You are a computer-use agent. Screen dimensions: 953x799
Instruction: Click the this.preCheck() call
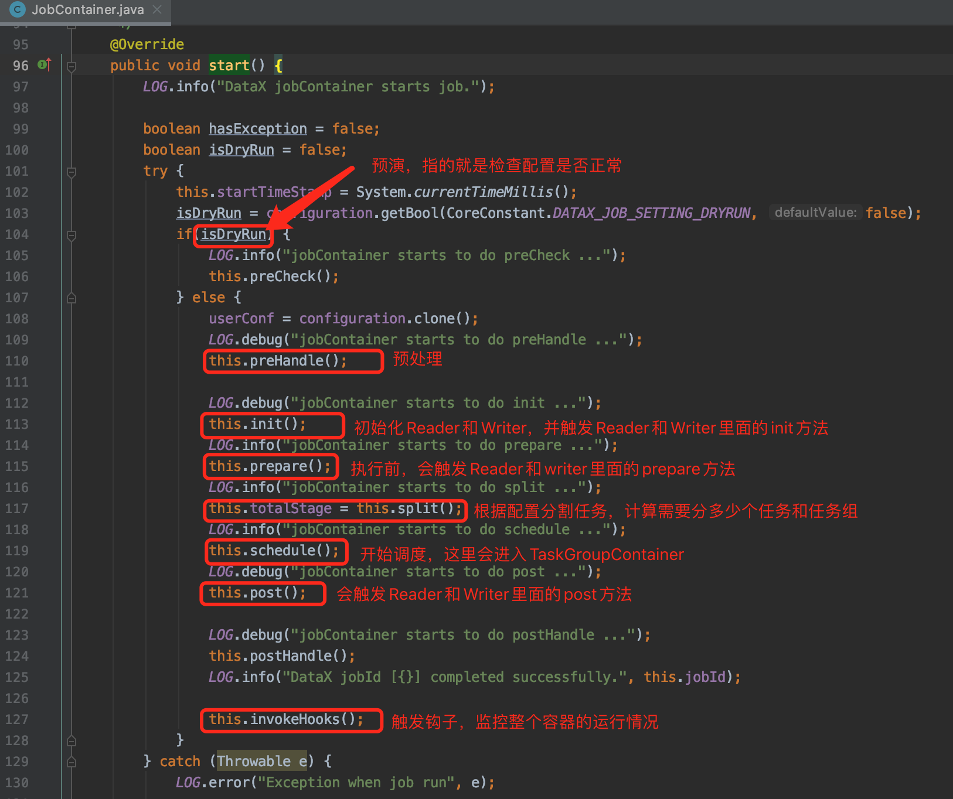[x=274, y=276]
